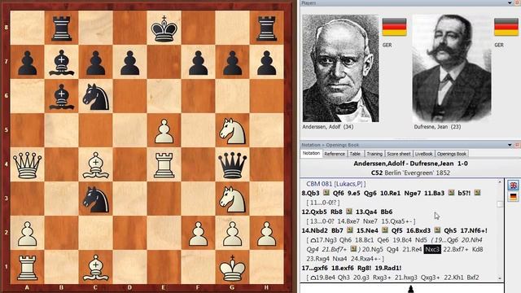Toggle German language annotations flag
Screen dimensions: 521x293
(513, 197)
